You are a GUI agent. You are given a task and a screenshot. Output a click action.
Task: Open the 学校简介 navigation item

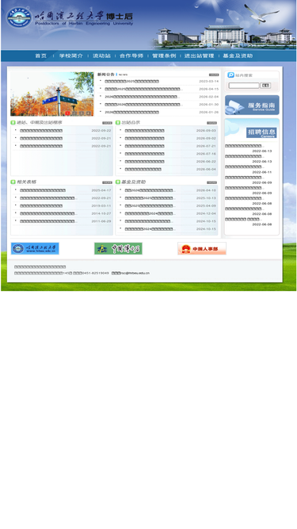[71, 56]
